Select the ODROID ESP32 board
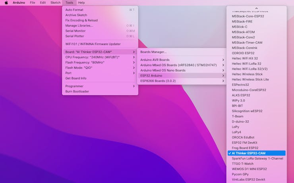 tap(257, 53)
